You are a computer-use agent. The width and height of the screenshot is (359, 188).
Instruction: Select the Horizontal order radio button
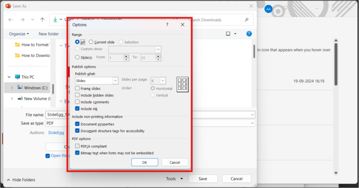point(153,88)
